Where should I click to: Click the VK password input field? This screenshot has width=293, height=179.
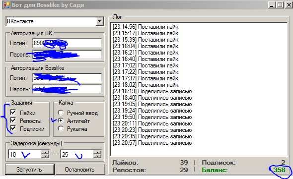pos(67,55)
